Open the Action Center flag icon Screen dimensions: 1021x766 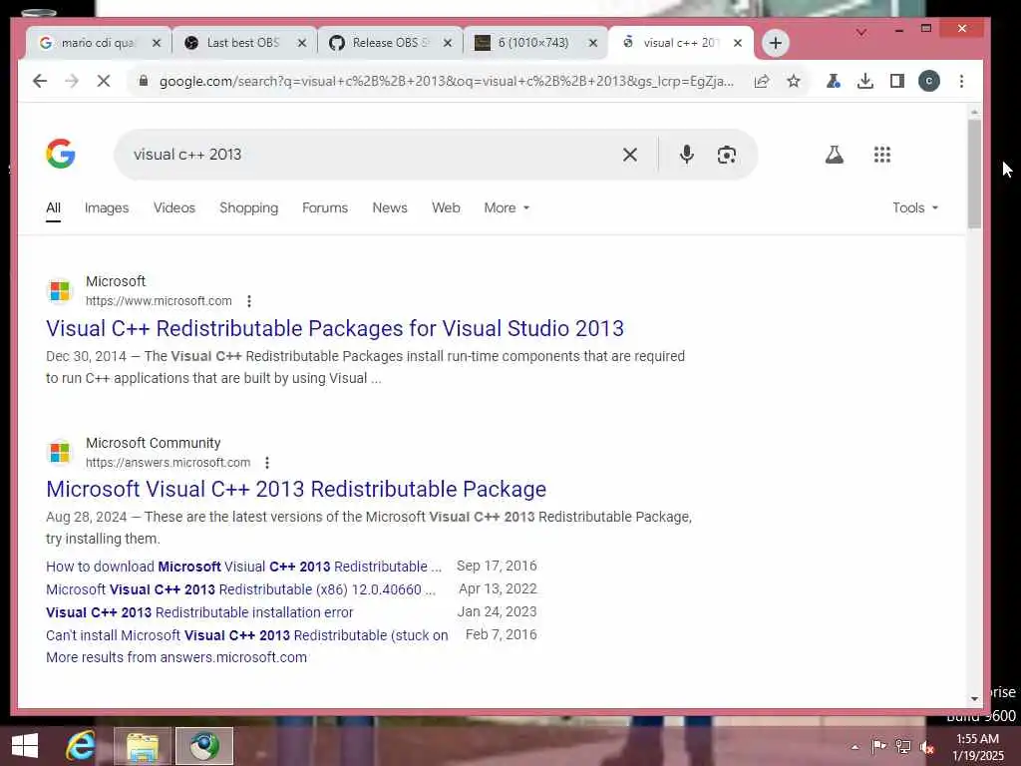point(878,746)
